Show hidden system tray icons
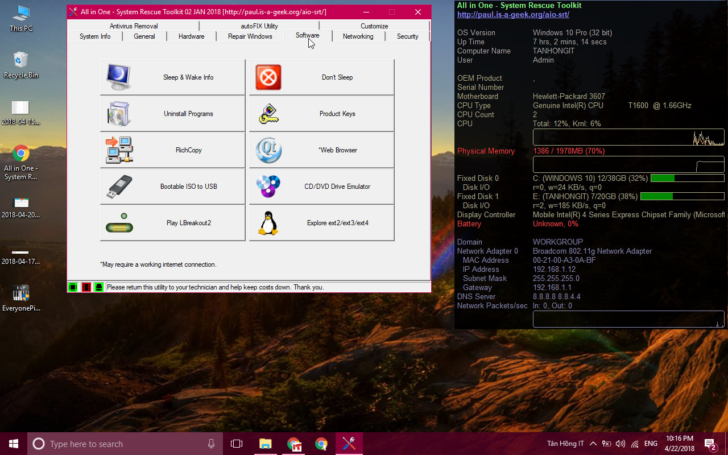 (x=593, y=444)
